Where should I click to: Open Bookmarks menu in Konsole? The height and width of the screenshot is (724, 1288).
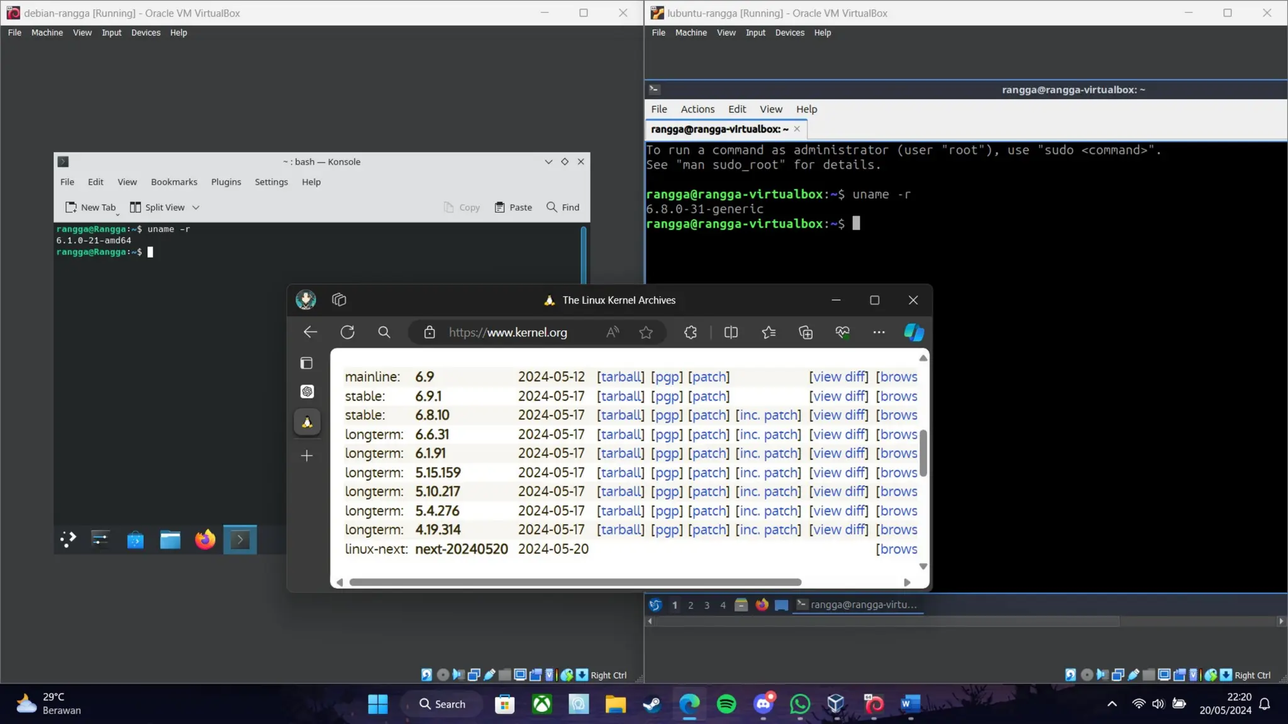pyautogui.click(x=174, y=182)
